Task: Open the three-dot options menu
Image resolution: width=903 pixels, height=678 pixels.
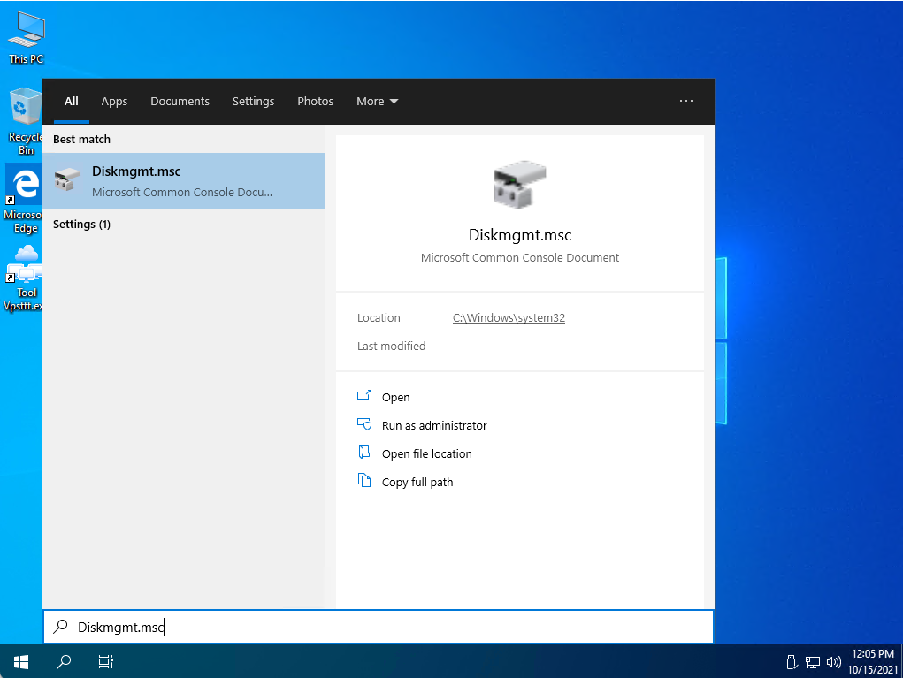Action: (686, 101)
